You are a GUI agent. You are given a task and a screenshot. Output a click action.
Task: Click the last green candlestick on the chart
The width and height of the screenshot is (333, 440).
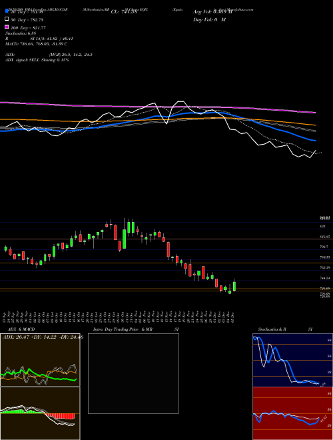[234, 286]
